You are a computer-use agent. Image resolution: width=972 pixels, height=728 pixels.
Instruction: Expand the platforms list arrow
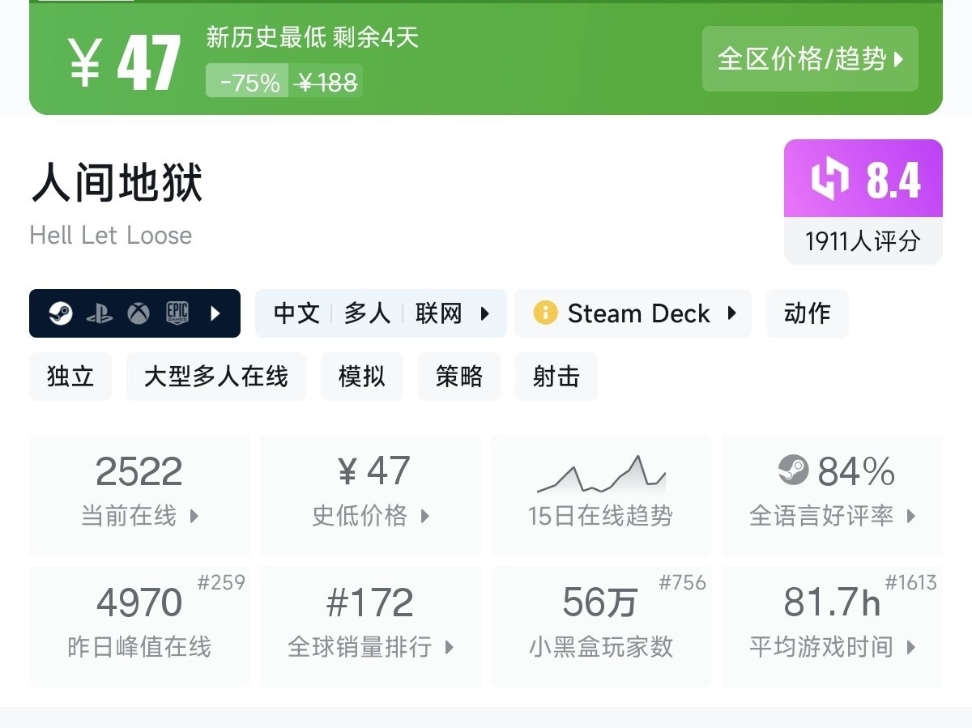pyautogui.click(x=215, y=313)
